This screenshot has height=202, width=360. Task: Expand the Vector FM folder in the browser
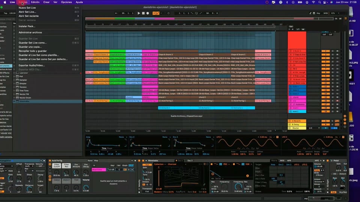[x=14, y=94]
